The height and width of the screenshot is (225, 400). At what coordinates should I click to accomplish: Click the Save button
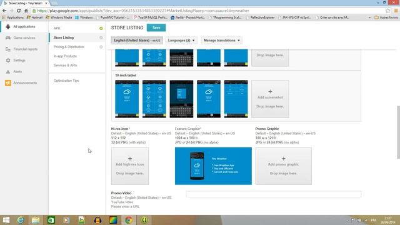(156, 27)
